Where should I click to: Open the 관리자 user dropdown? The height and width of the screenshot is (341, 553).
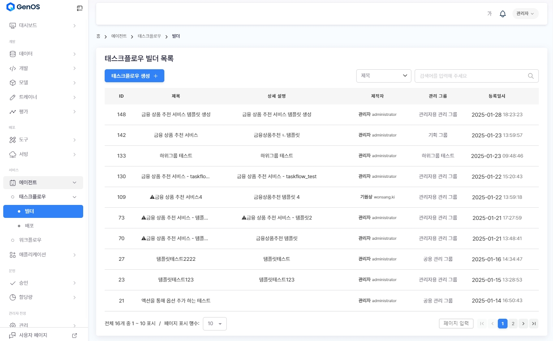[525, 14]
